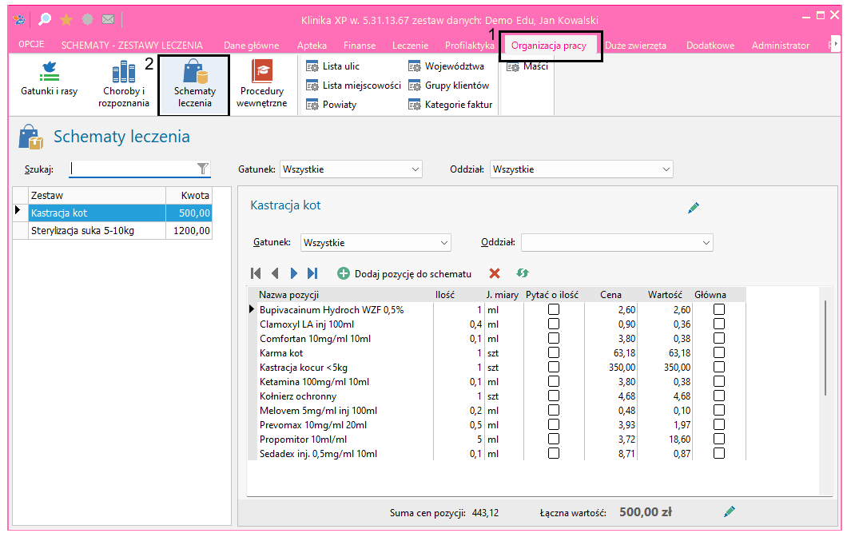Viewport: 851px width, 537px height.
Task: Select the Melovem 5mg/ml inj 100ml row
Action: [496, 411]
